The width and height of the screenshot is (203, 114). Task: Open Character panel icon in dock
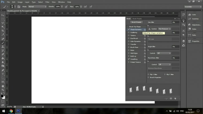point(184,31)
